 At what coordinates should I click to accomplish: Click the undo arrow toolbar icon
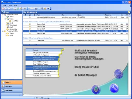pos(39,9)
